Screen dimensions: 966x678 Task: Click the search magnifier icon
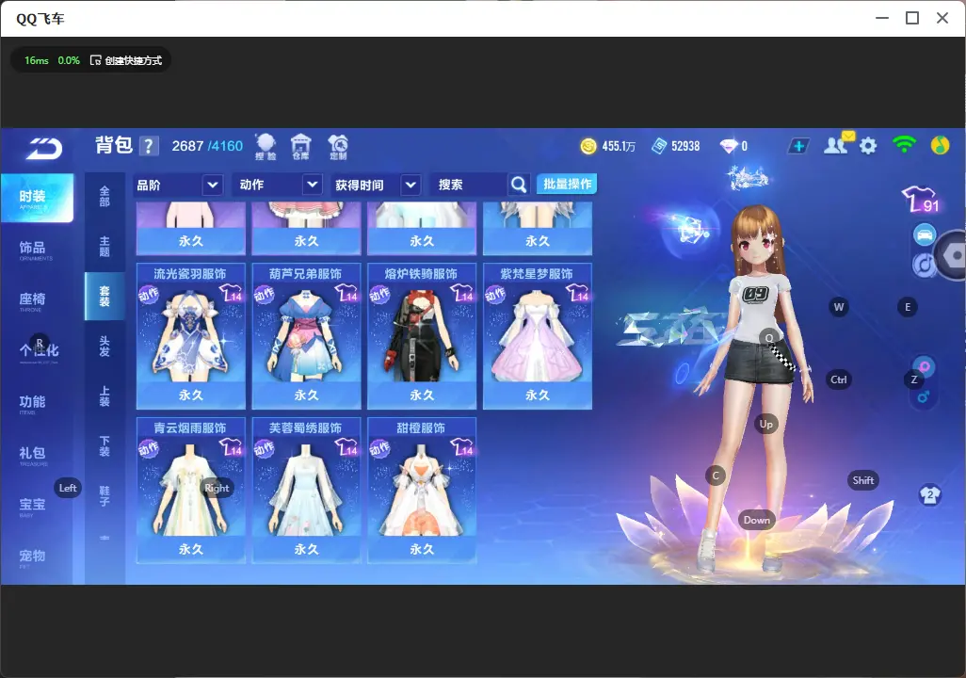click(519, 185)
